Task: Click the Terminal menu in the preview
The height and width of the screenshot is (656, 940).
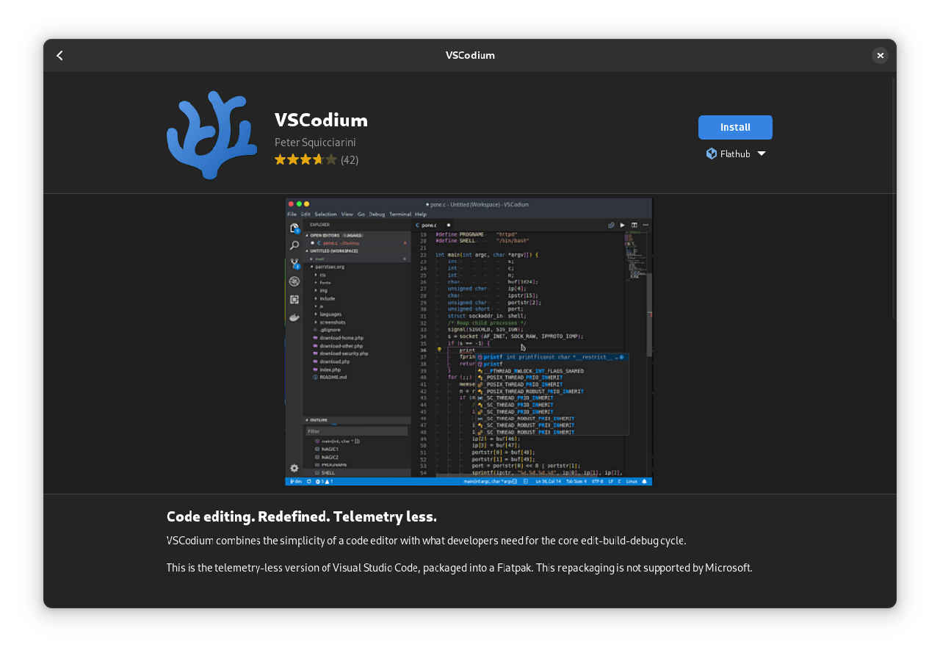Action: (400, 214)
